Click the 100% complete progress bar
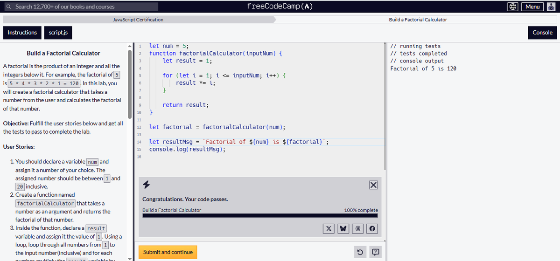Image resolution: width=560 pixels, height=261 pixels. [260, 215]
